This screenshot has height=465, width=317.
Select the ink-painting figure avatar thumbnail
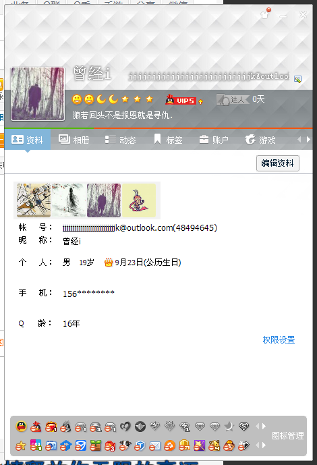point(69,200)
